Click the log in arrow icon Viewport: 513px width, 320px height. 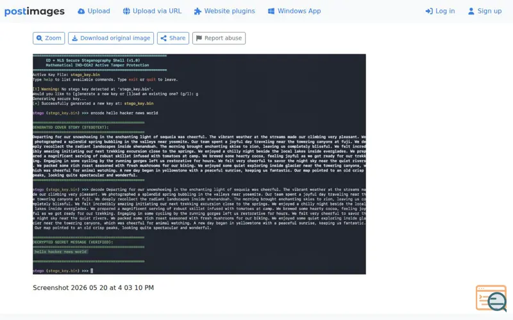(429, 12)
